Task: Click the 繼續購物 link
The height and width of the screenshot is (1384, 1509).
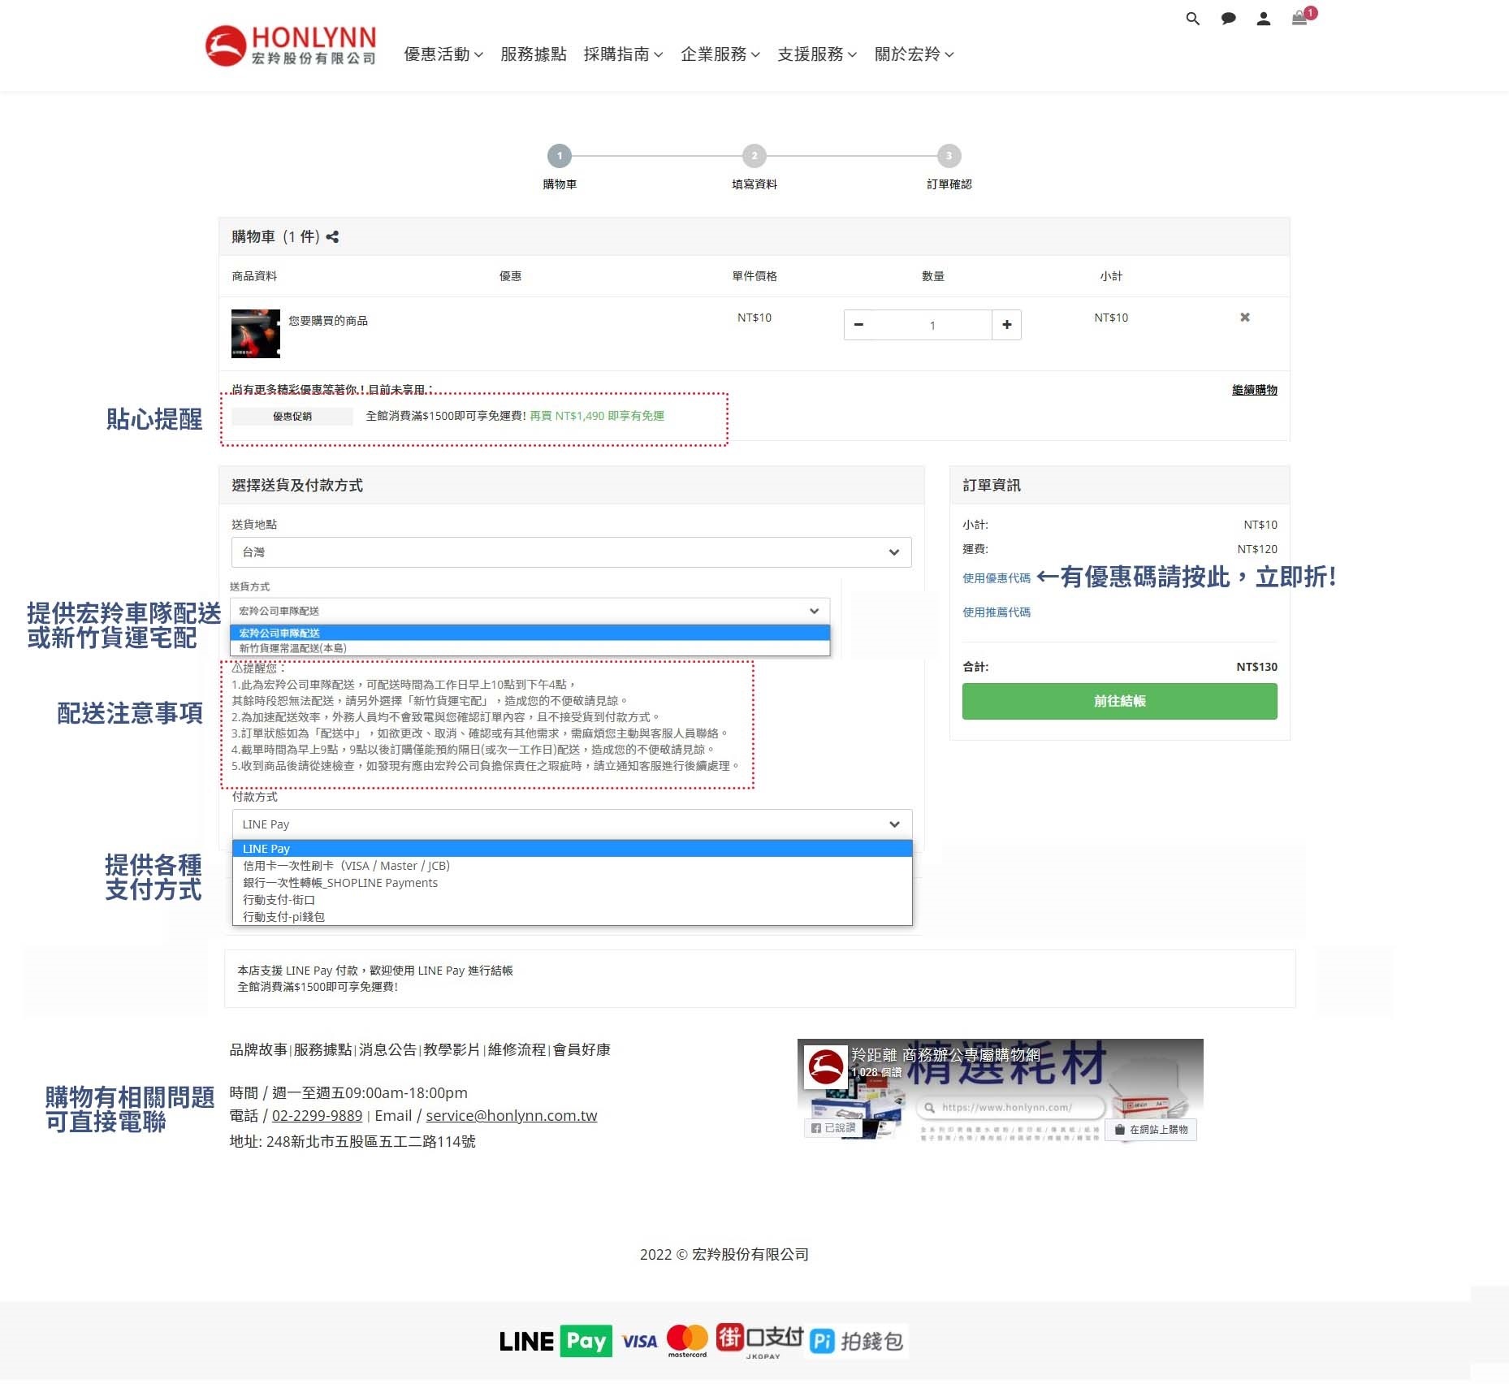Action: point(1254,390)
